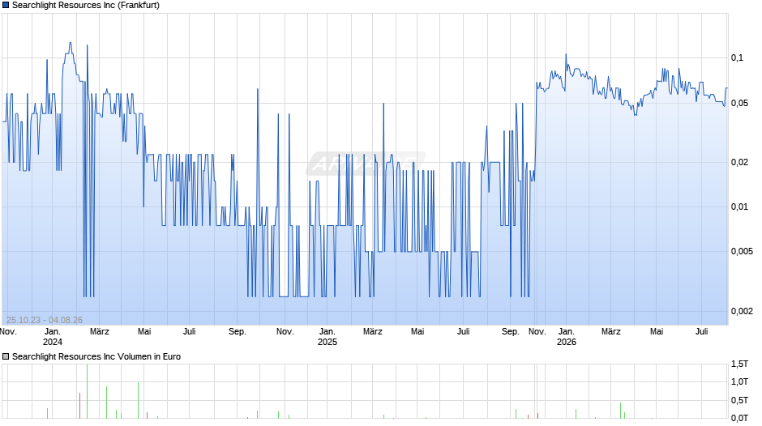Click the date range 25.10.23 - 04.08.26
The image size is (762, 426).
point(45,320)
